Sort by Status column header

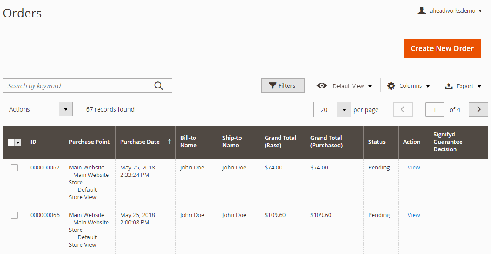381,142
